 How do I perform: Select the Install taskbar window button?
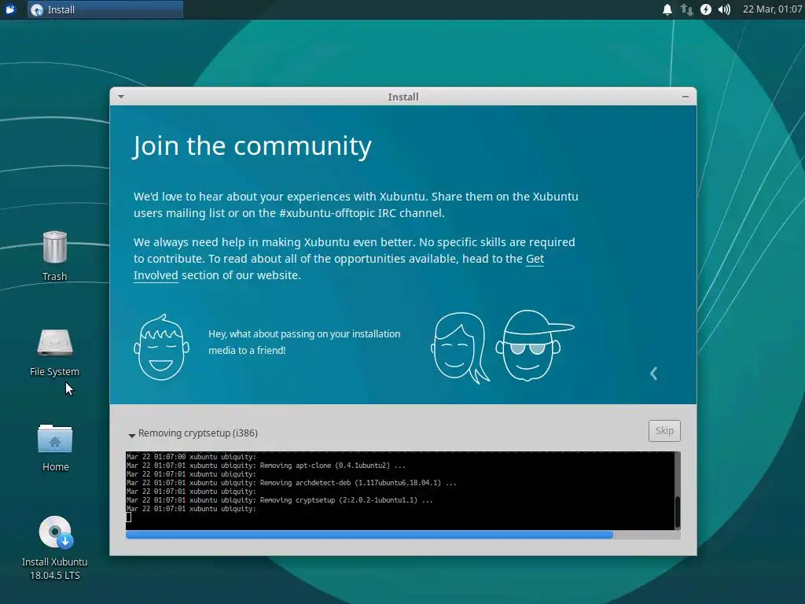[x=105, y=9]
